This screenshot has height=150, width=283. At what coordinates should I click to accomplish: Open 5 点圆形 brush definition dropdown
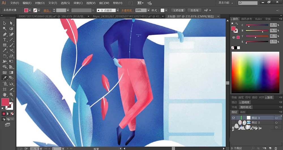[x=118, y=10]
